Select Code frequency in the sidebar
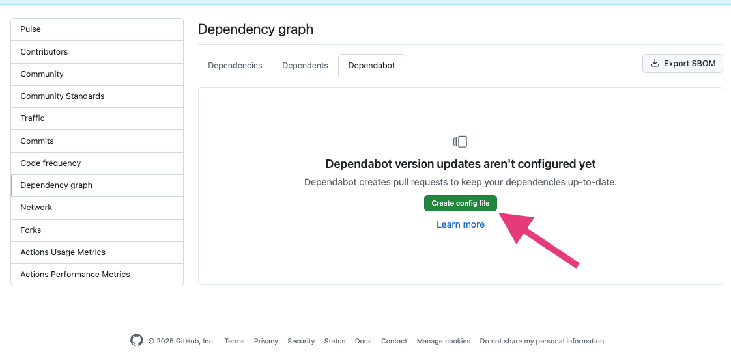 coord(97,163)
